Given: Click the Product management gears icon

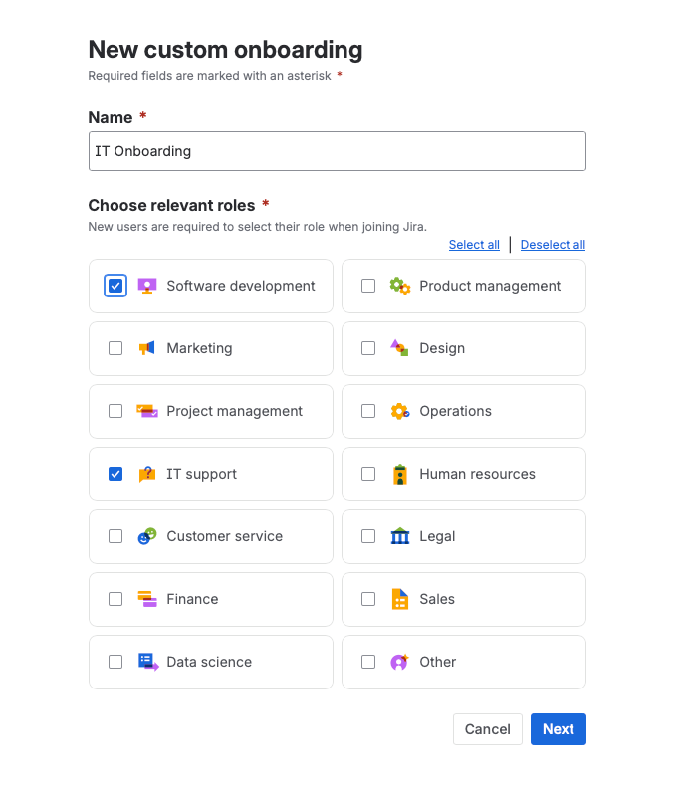Looking at the screenshot, I should point(399,286).
